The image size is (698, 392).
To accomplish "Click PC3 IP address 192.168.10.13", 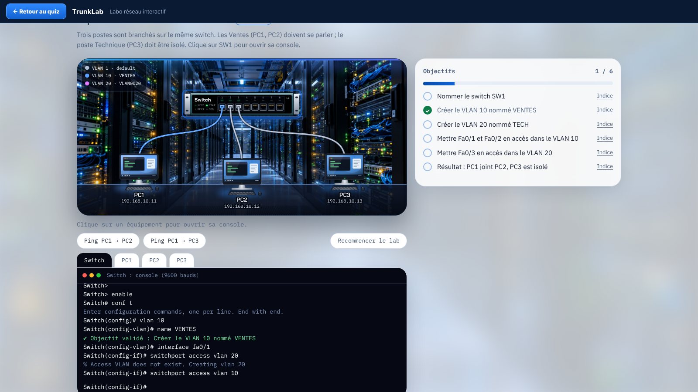I will point(345,201).
